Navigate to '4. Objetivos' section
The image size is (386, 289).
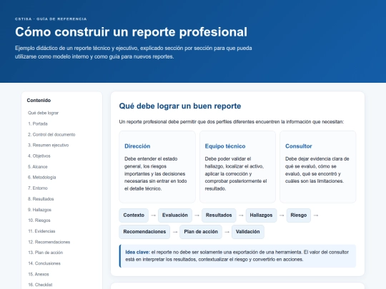tap(39, 156)
